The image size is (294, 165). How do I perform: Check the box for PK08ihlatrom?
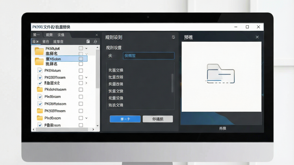click(x=81, y=104)
